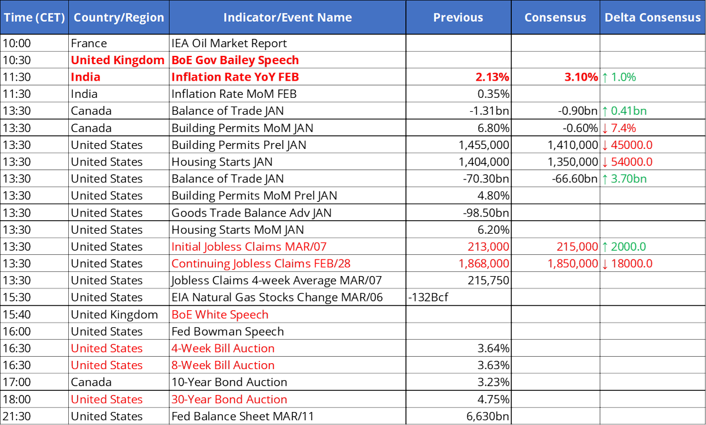Click the 15:40 time cell
Screen dimensions: 706x425
(34, 314)
